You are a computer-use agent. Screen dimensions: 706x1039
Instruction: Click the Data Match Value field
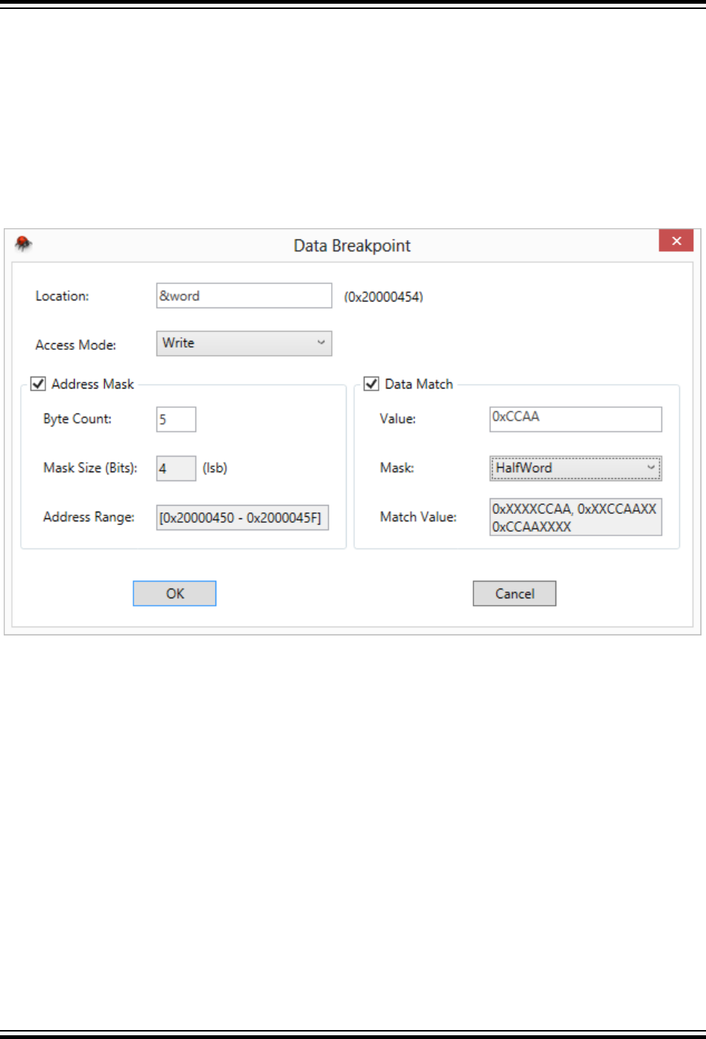pyautogui.click(x=576, y=419)
